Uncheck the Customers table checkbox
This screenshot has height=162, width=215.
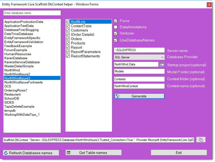coord(68,30)
